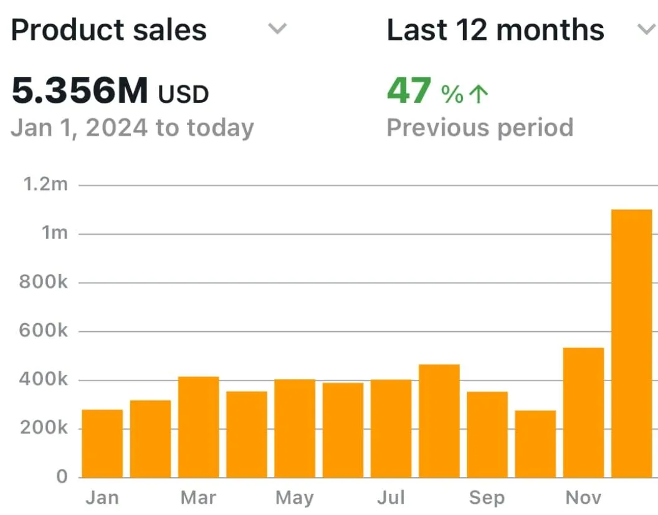The image size is (658, 515).
Task: Select the January sales bar
Action: 102,443
